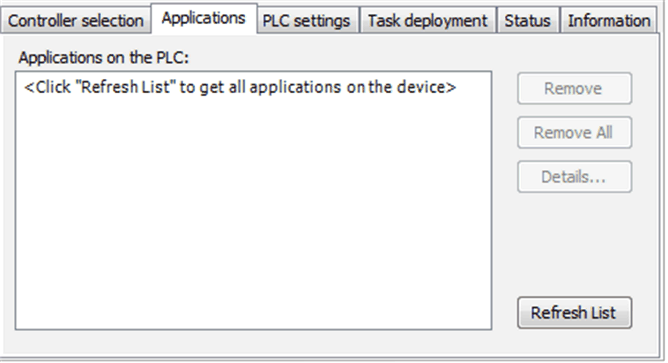Choose a controller via Controller selection tab

coord(76,21)
